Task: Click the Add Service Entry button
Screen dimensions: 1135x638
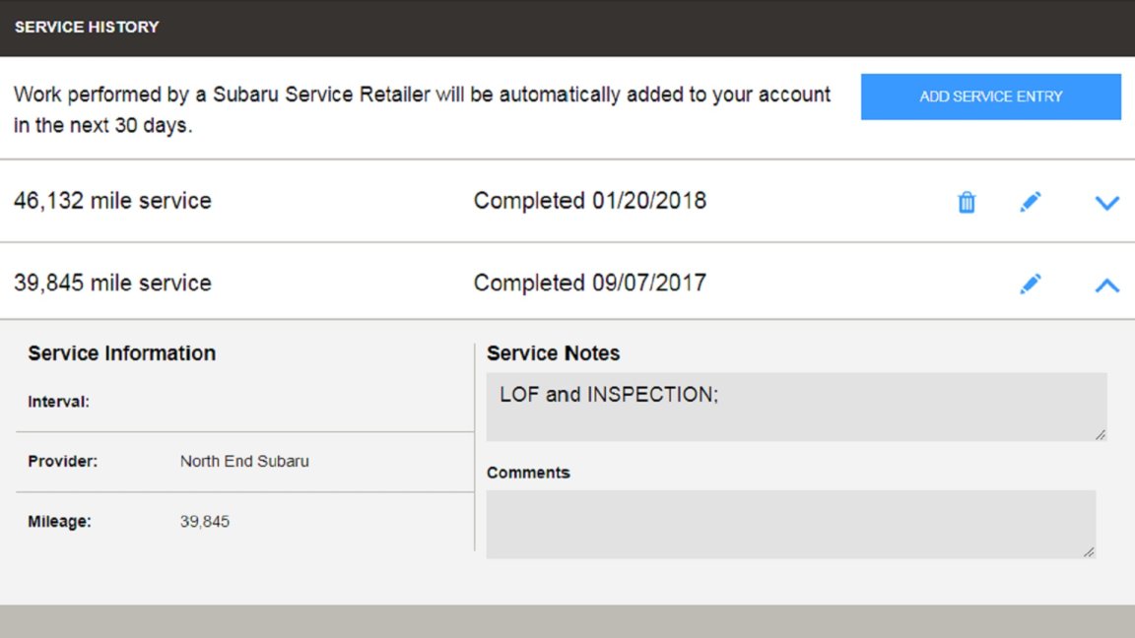Action: [x=990, y=96]
